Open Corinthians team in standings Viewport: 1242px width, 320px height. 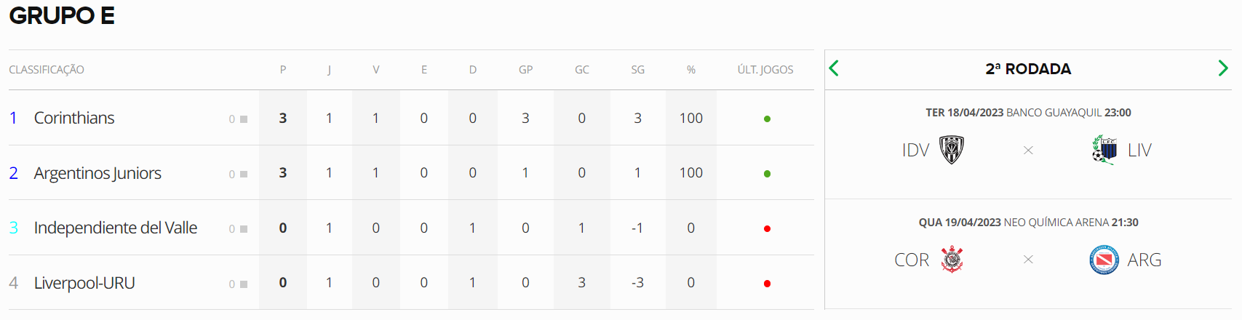pyautogui.click(x=74, y=118)
